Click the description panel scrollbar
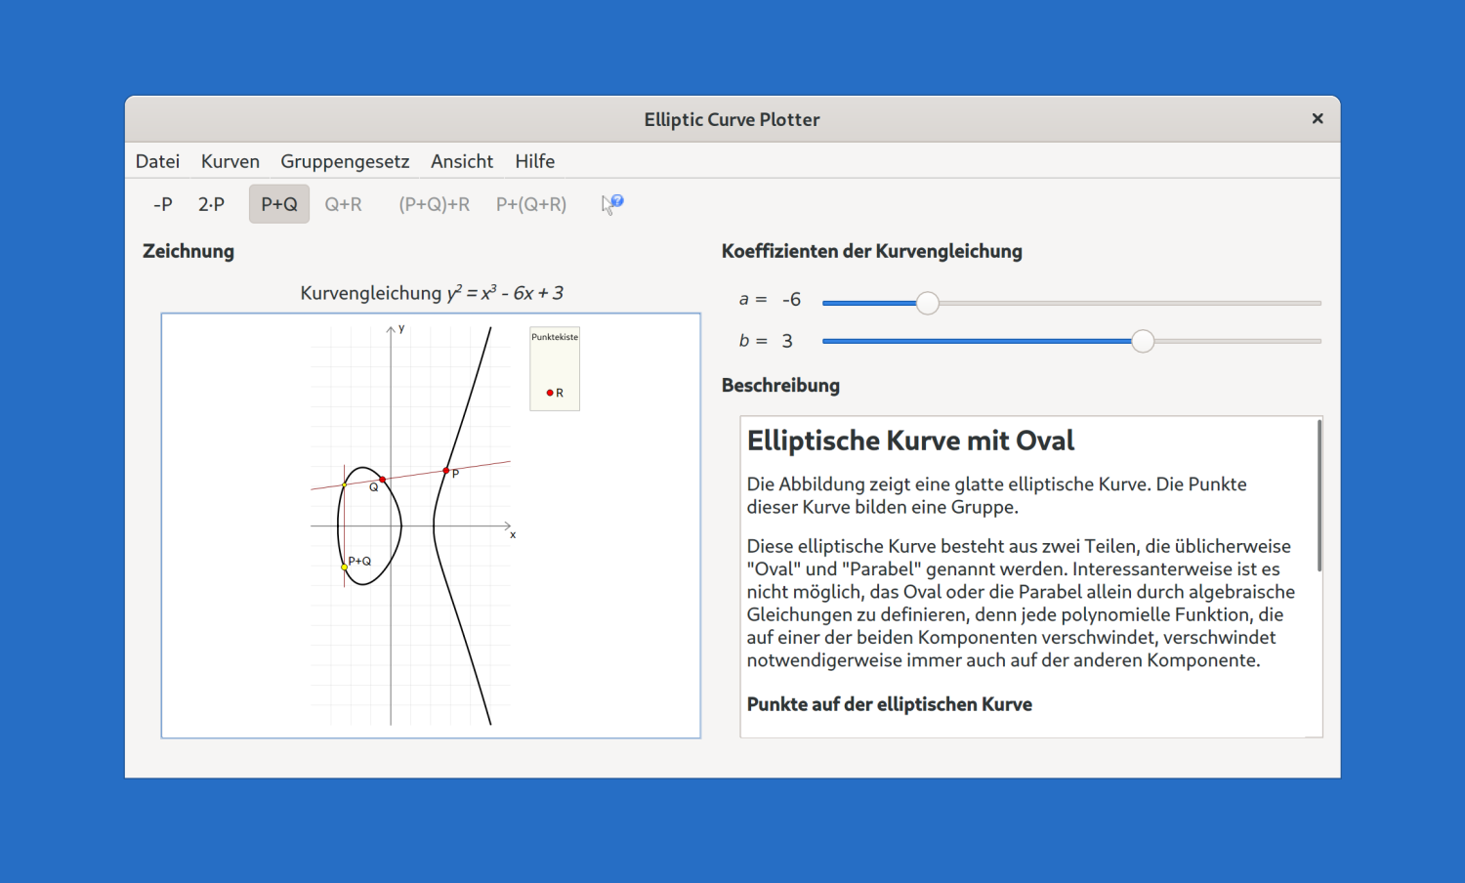The image size is (1465, 883). pyautogui.click(x=1319, y=496)
